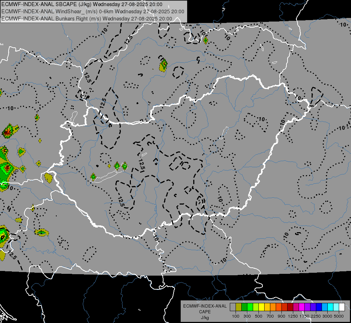This screenshot has height=323, width=351.
Task: Select the lime yellow-green legend swatch
Action: 256,307
